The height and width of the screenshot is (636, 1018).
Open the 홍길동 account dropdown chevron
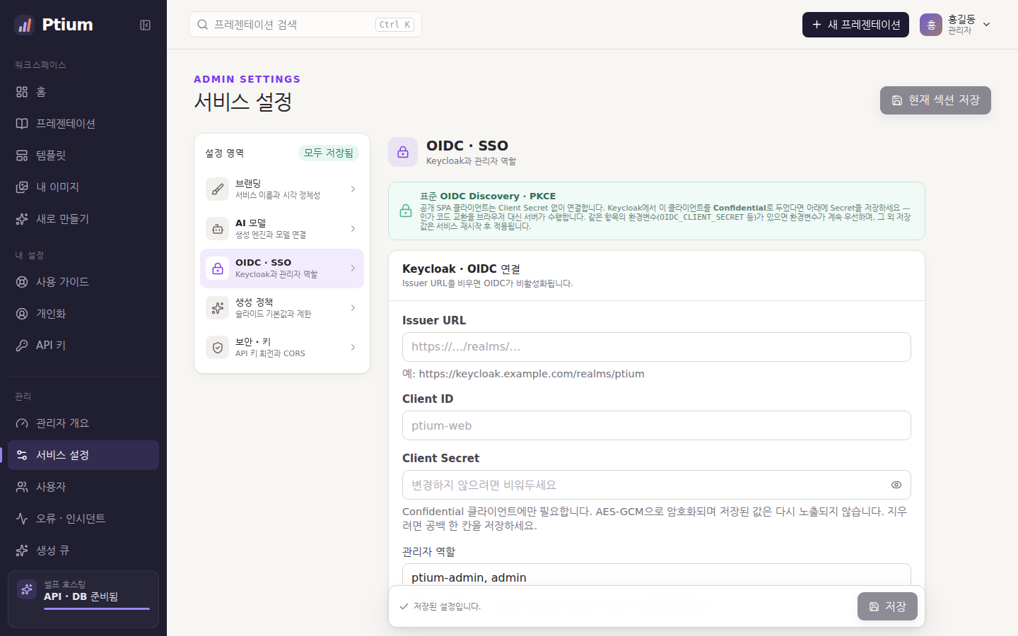pyautogui.click(x=987, y=25)
